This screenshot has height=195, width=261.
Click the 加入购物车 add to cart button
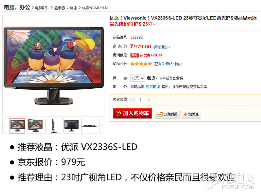click(132, 113)
